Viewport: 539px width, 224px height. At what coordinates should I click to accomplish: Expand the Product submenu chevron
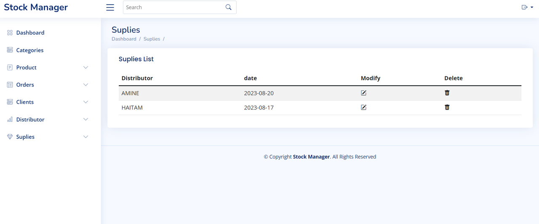click(x=86, y=68)
